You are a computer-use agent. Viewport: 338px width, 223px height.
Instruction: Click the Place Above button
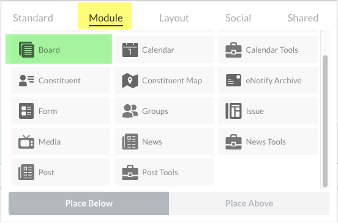click(x=249, y=203)
